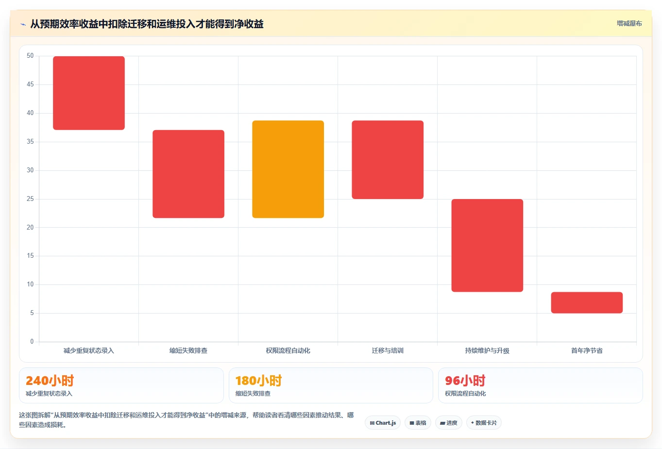Image resolution: width=662 pixels, height=449 pixels.
Task: Click the red bar for 持续维护与升级
Action: coord(487,245)
